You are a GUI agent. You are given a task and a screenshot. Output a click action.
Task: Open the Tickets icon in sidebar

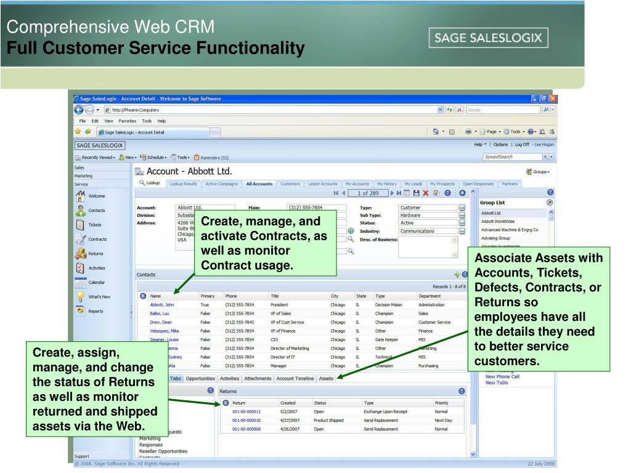[x=81, y=225]
